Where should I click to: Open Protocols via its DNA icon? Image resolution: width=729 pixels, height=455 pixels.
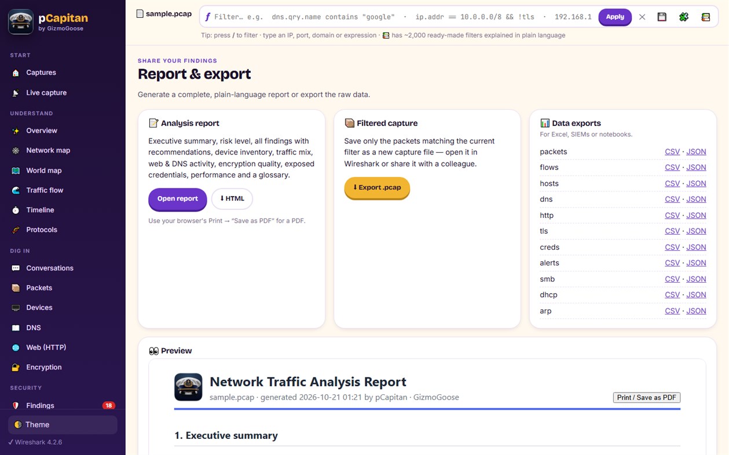click(16, 230)
